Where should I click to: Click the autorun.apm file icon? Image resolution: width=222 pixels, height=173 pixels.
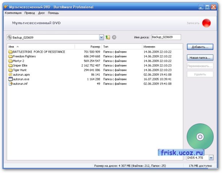click(11, 74)
